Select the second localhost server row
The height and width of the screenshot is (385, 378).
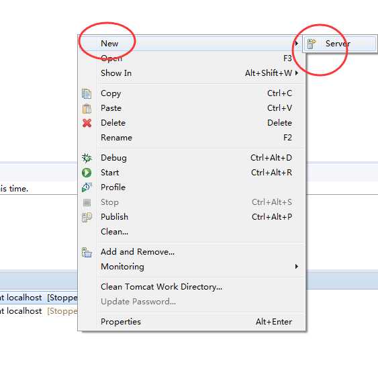(x=39, y=311)
